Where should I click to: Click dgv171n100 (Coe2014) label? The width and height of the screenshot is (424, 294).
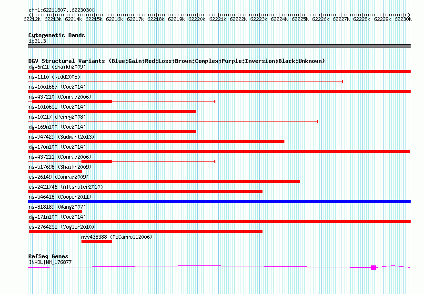[57, 217]
